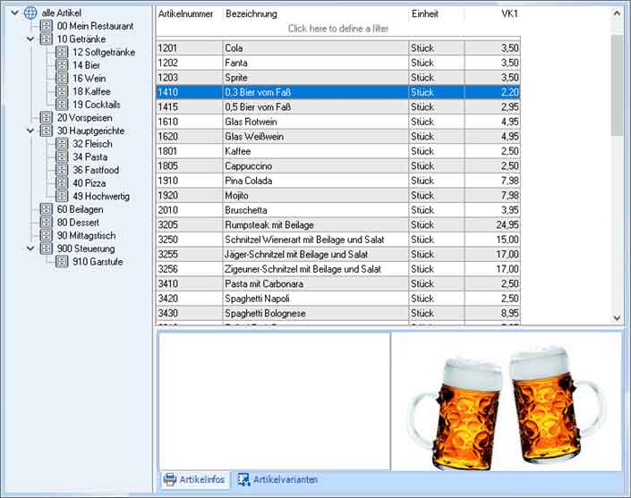The height and width of the screenshot is (498, 631).
Task: Click the category icon of 12 Softgetränke
Action: point(62,52)
